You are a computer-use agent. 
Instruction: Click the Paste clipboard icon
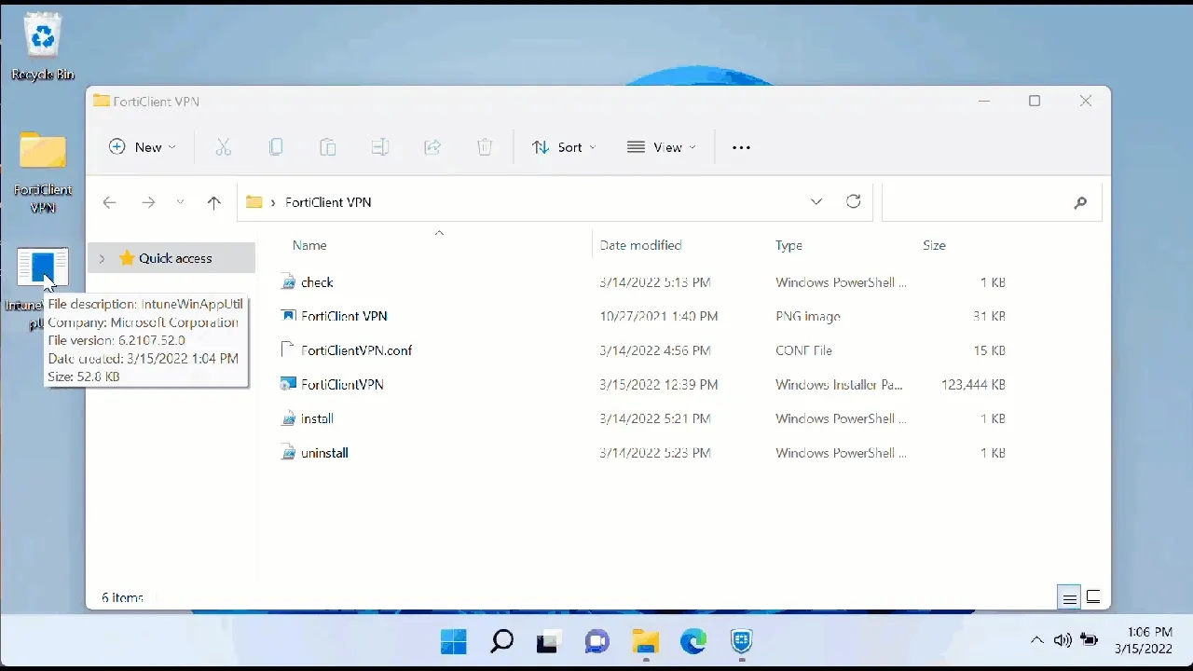pyautogui.click(x=327, y=147)
